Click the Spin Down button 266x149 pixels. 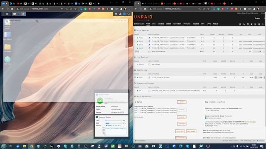[191, 131]
